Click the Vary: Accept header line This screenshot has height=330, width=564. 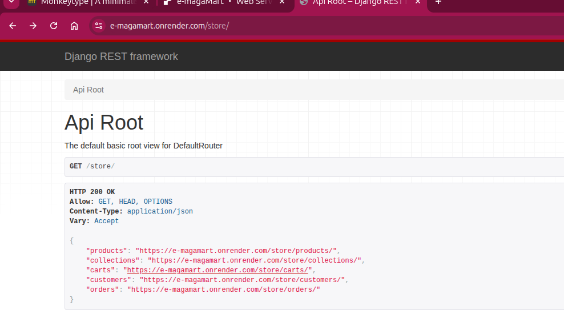94,221
